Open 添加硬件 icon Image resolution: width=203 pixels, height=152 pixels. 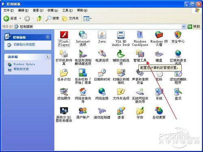point(64,92)
